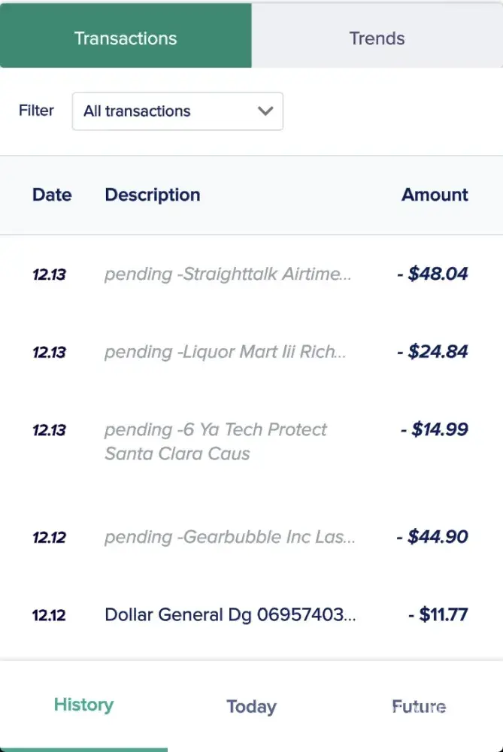Click the Description column header
This screenshot has height=752, width=503.
point(153,195)
